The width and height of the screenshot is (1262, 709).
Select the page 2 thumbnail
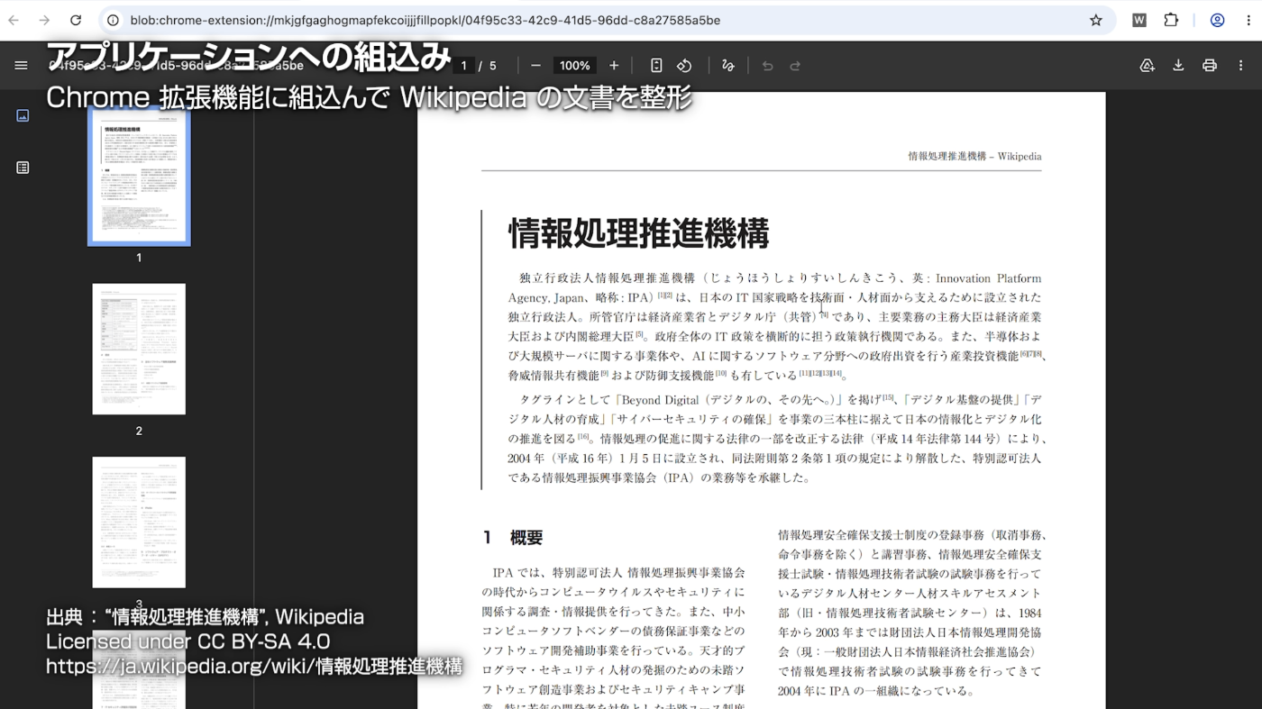(139, 349)
